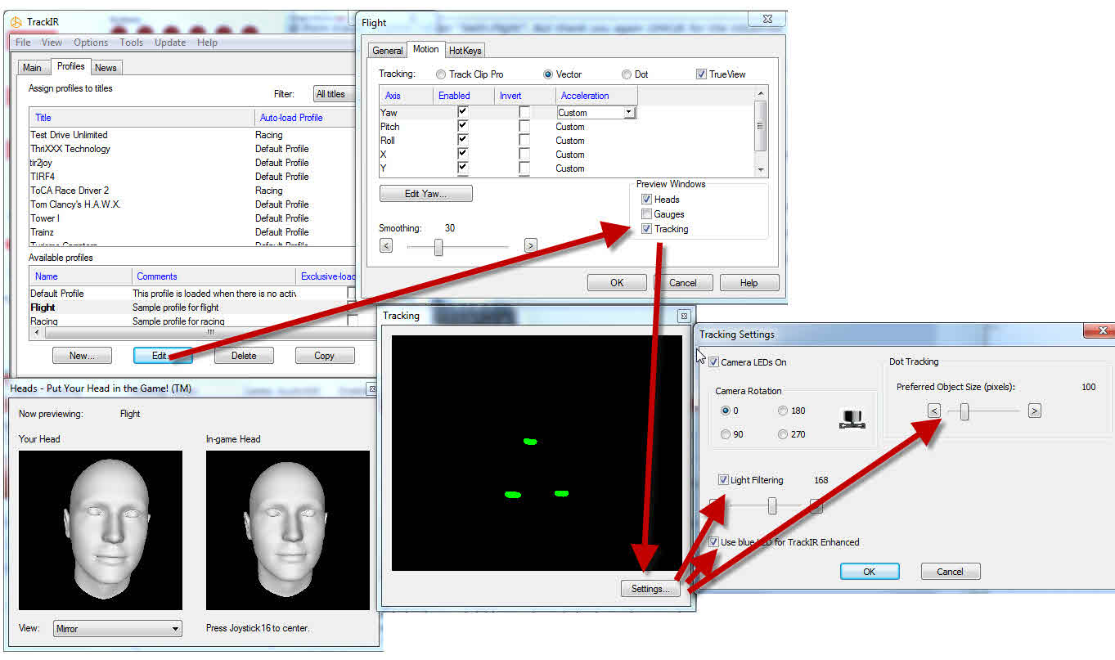
Task: Click the Edit Yaw button
Action: pyautogui.click(x=426, y=194)
